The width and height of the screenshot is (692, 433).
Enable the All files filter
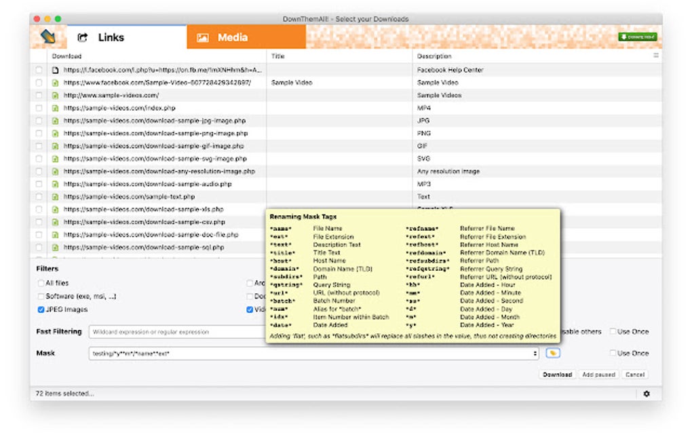point(41,283)
